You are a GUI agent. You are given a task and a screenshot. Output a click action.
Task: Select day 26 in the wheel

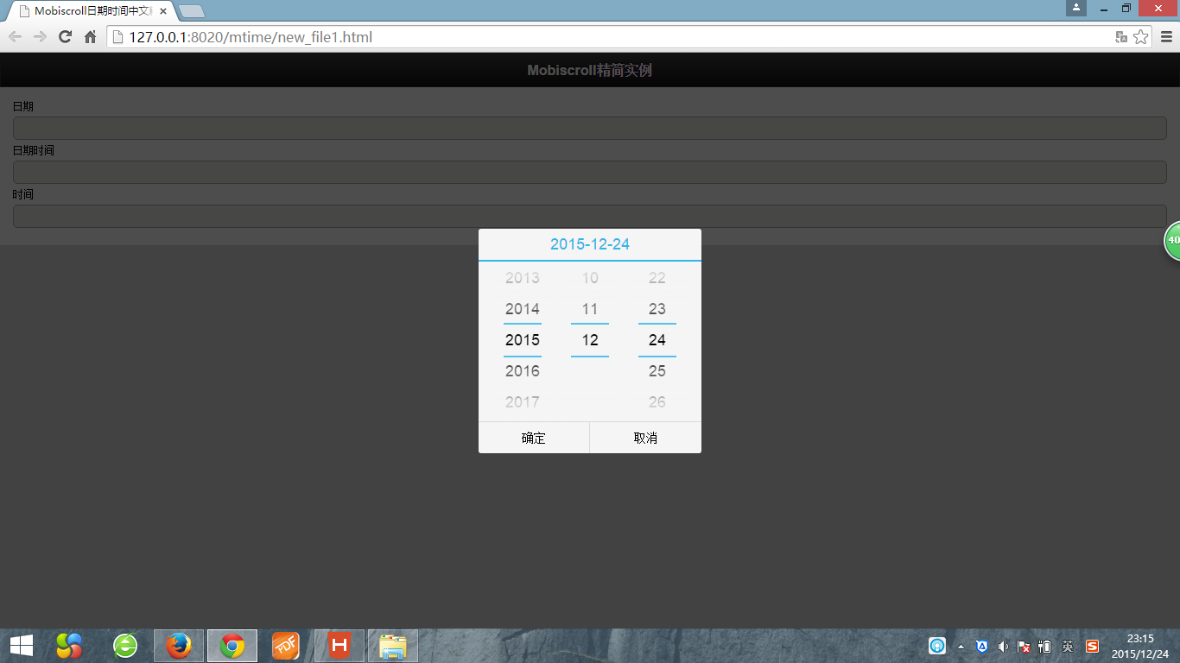[x=657, y=402]
